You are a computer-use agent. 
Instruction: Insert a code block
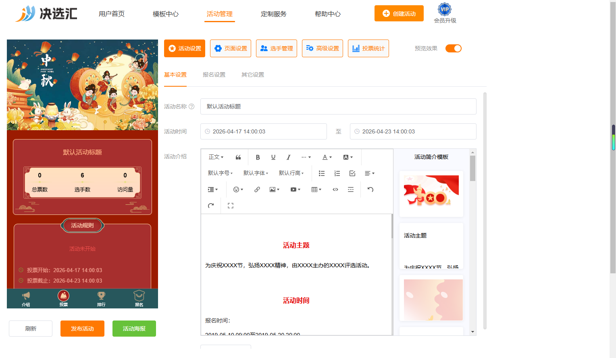335,189
